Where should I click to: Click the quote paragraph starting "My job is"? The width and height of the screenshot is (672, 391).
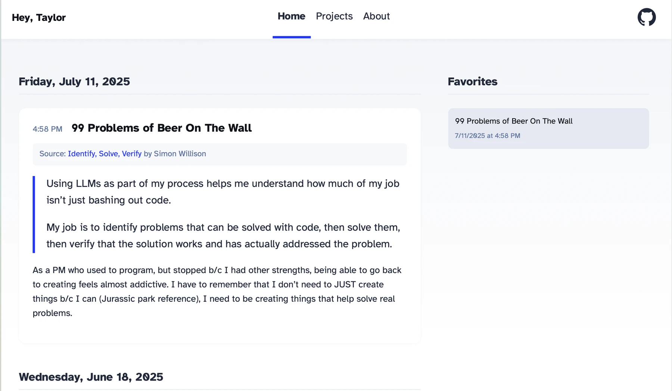[223, 235]
